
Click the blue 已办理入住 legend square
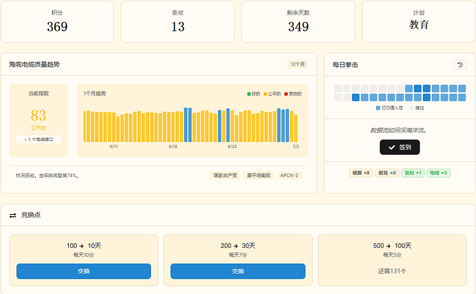click(378, 108)
